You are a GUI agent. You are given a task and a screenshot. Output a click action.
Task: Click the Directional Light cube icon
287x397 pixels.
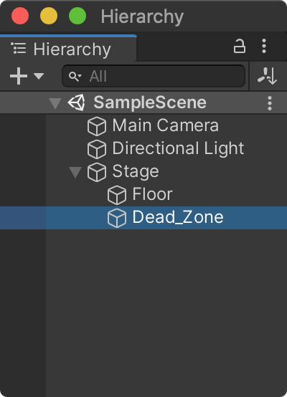coord(97,149)
